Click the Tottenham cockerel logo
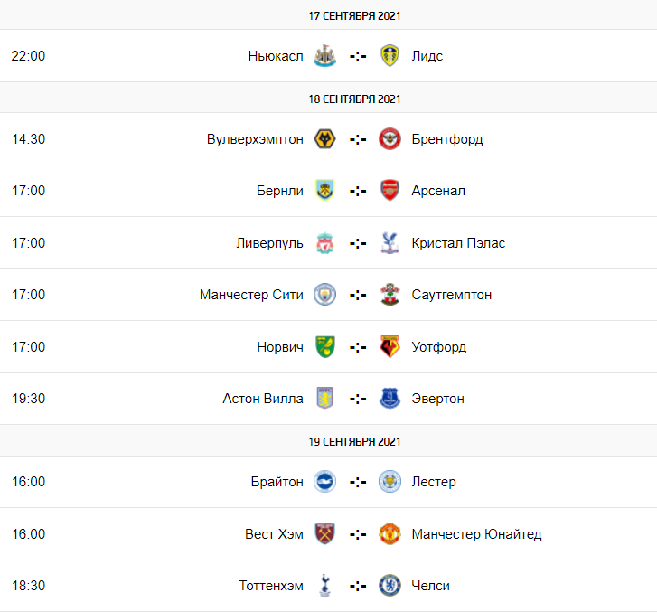The width and height of the screenshot is (657, 612). (x=324, y=586)
